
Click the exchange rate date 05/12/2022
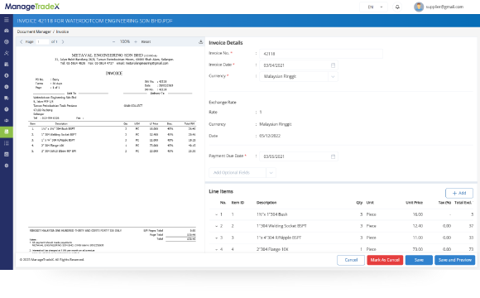click(x=270, y=136)
